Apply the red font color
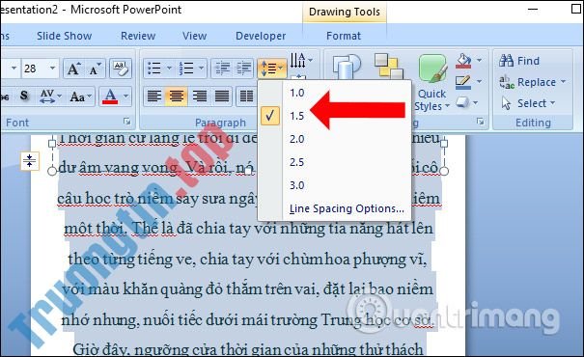The height and width of the screenshot is (357, 584). [x=110, y=96]
